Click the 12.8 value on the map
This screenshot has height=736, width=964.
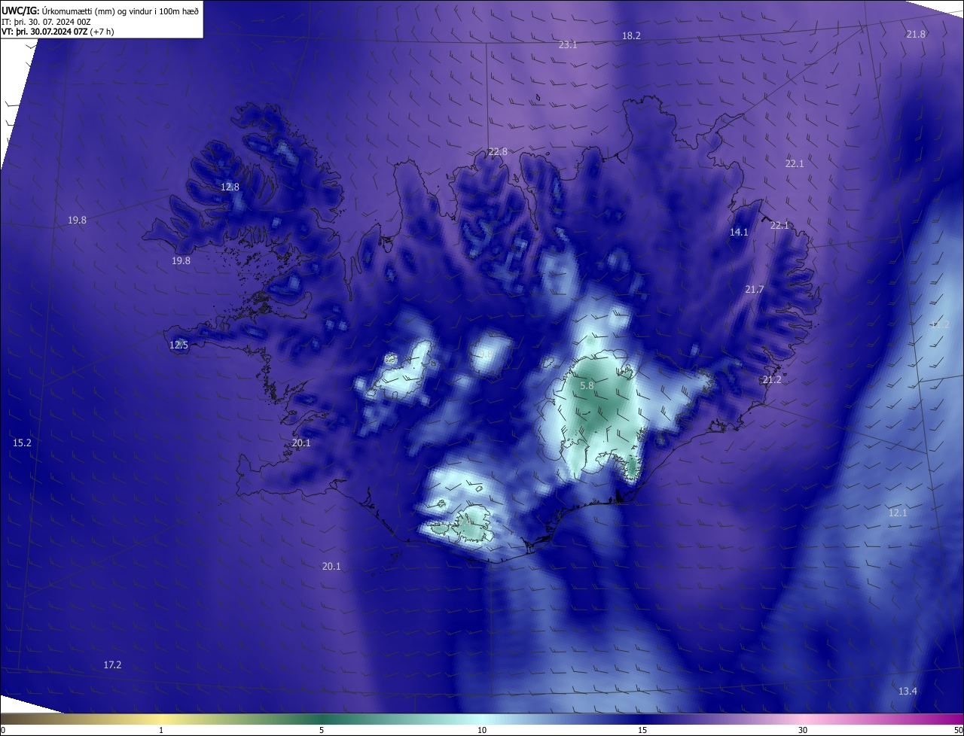(230, 187)
